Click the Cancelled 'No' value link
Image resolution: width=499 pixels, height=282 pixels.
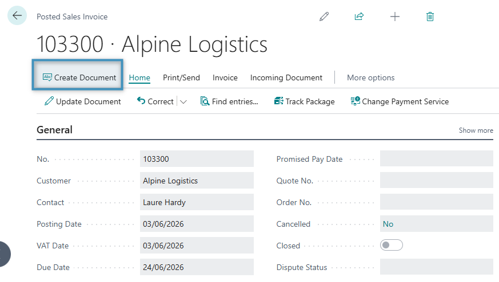point(388,224)
